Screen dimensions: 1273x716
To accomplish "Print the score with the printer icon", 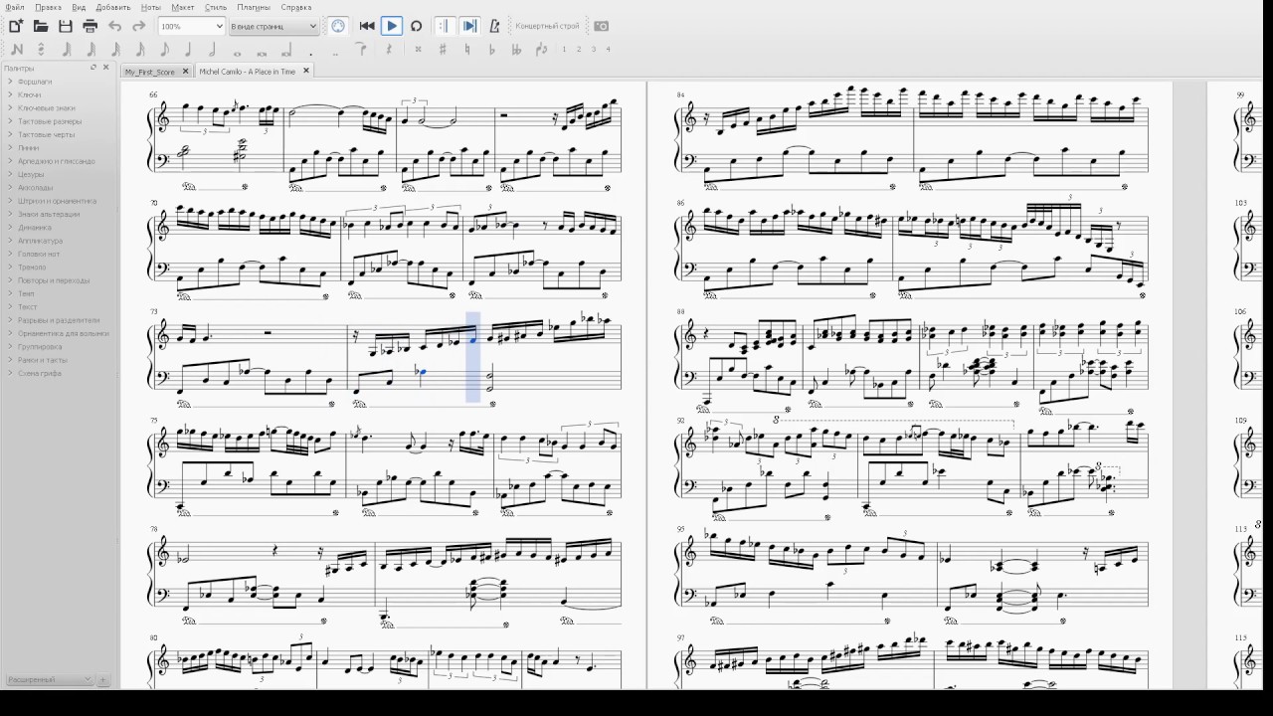I will coord(90,26).
